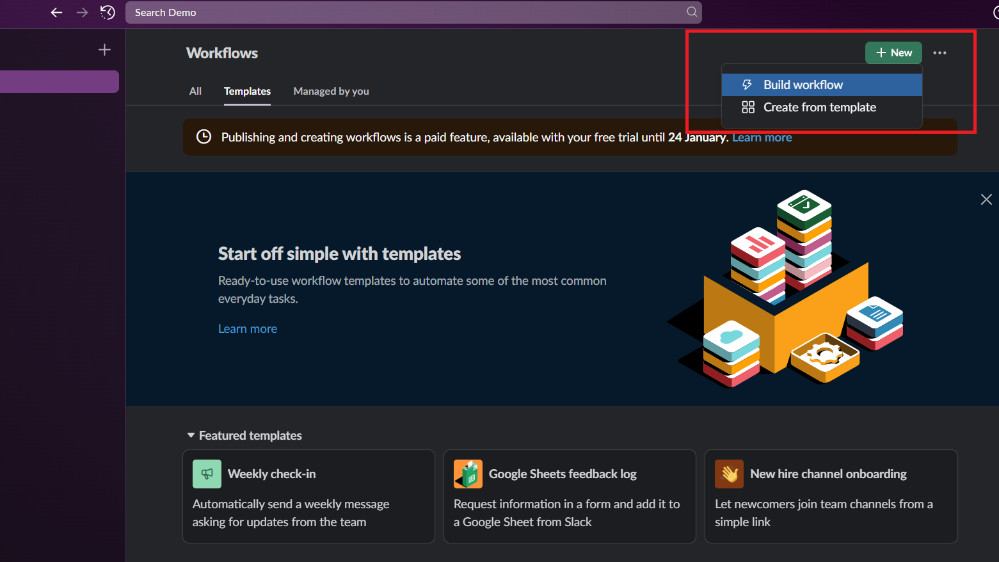Click the templates illustration graphic

pos(786,289)
